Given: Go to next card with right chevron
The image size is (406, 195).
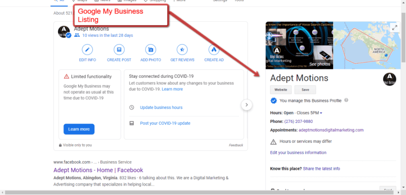Looking at the screenshot, I should pyautogui.click(x=247, y=105).
